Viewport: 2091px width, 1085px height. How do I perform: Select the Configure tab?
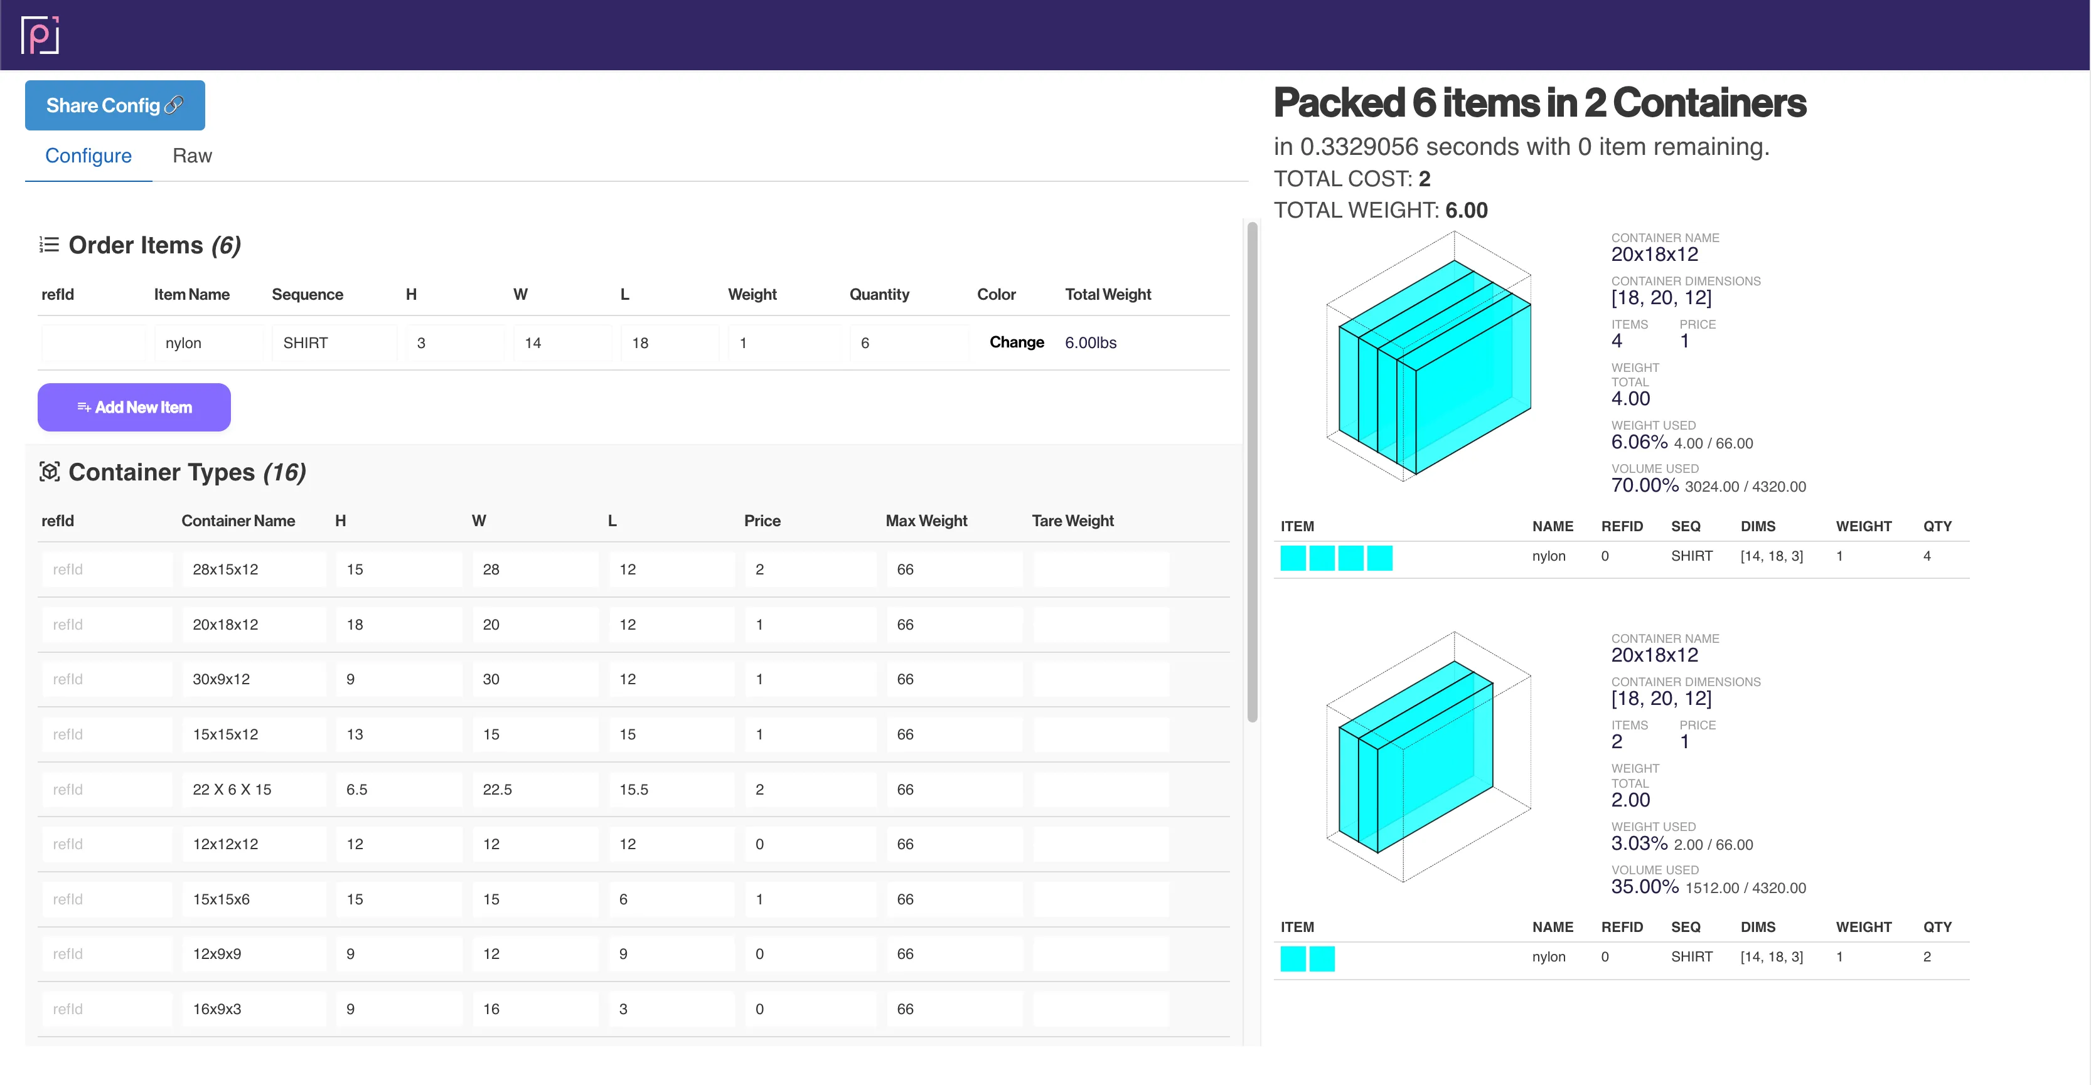tap(88, 155)
